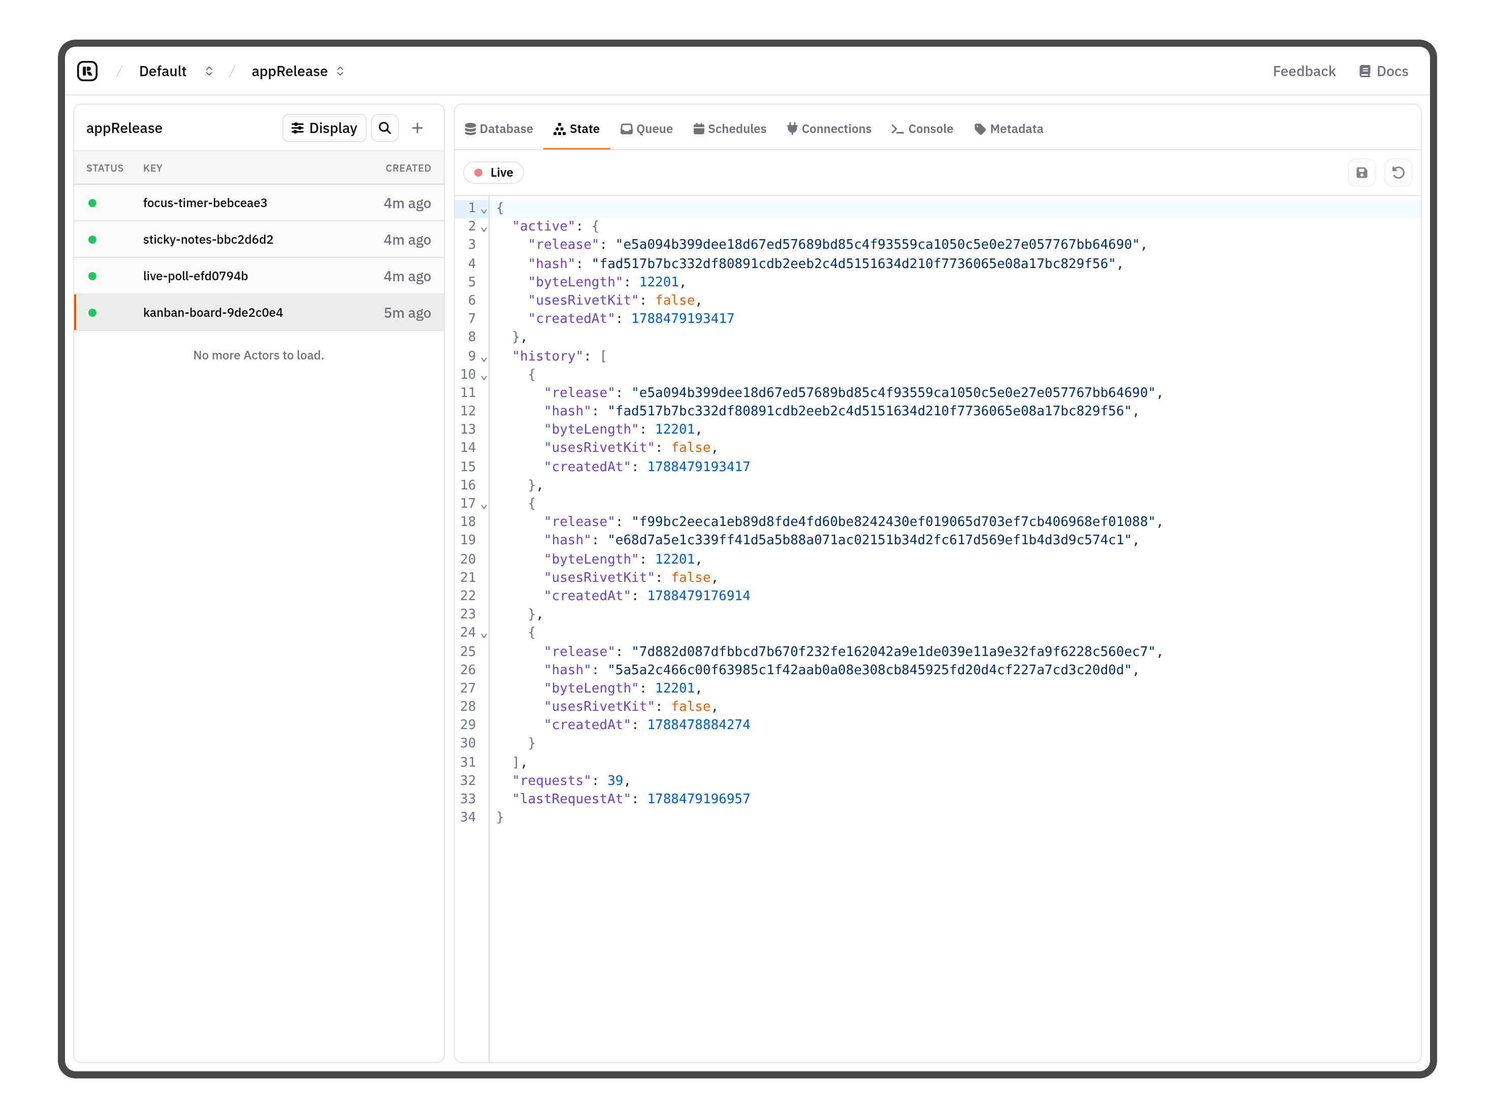The height and width of the screenshot is (1118, 1495).
Task: Click the "requests" value 39
Action: (x=615, y=780)
